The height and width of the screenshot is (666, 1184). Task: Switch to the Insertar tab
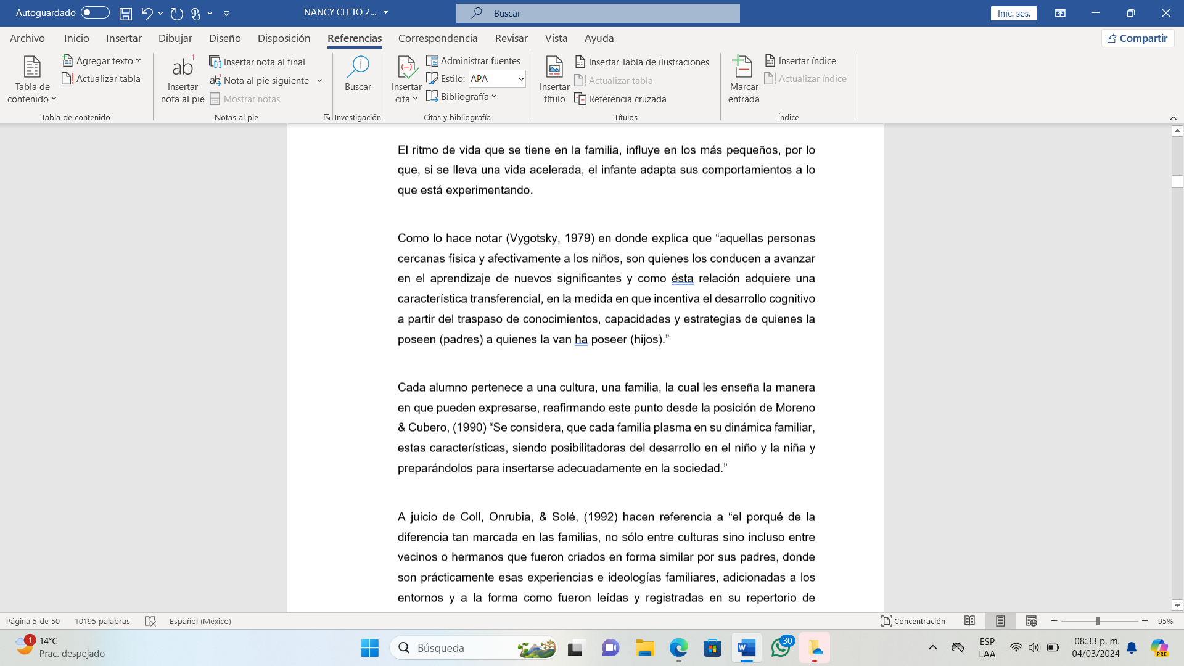pos(124,38)
